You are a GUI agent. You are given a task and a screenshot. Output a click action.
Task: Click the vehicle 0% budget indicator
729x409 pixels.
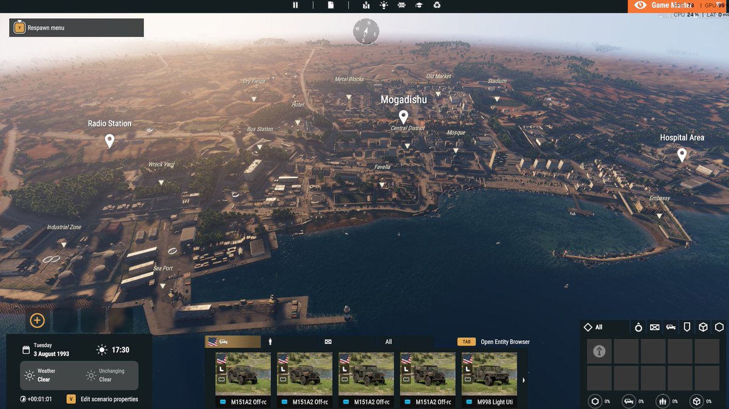coord(632,402)
